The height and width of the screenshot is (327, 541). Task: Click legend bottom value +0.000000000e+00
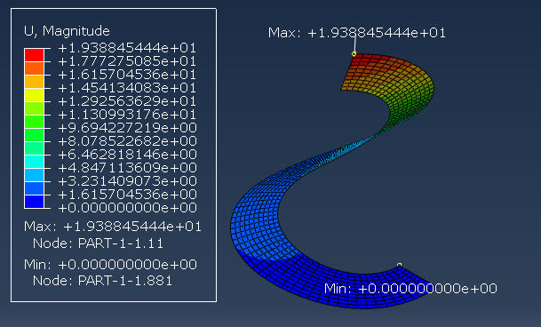[x=127, y=208]
